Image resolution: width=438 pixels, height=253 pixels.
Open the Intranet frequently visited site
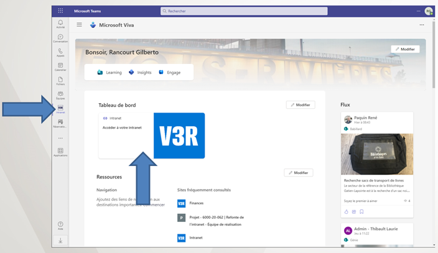point(196,237)
